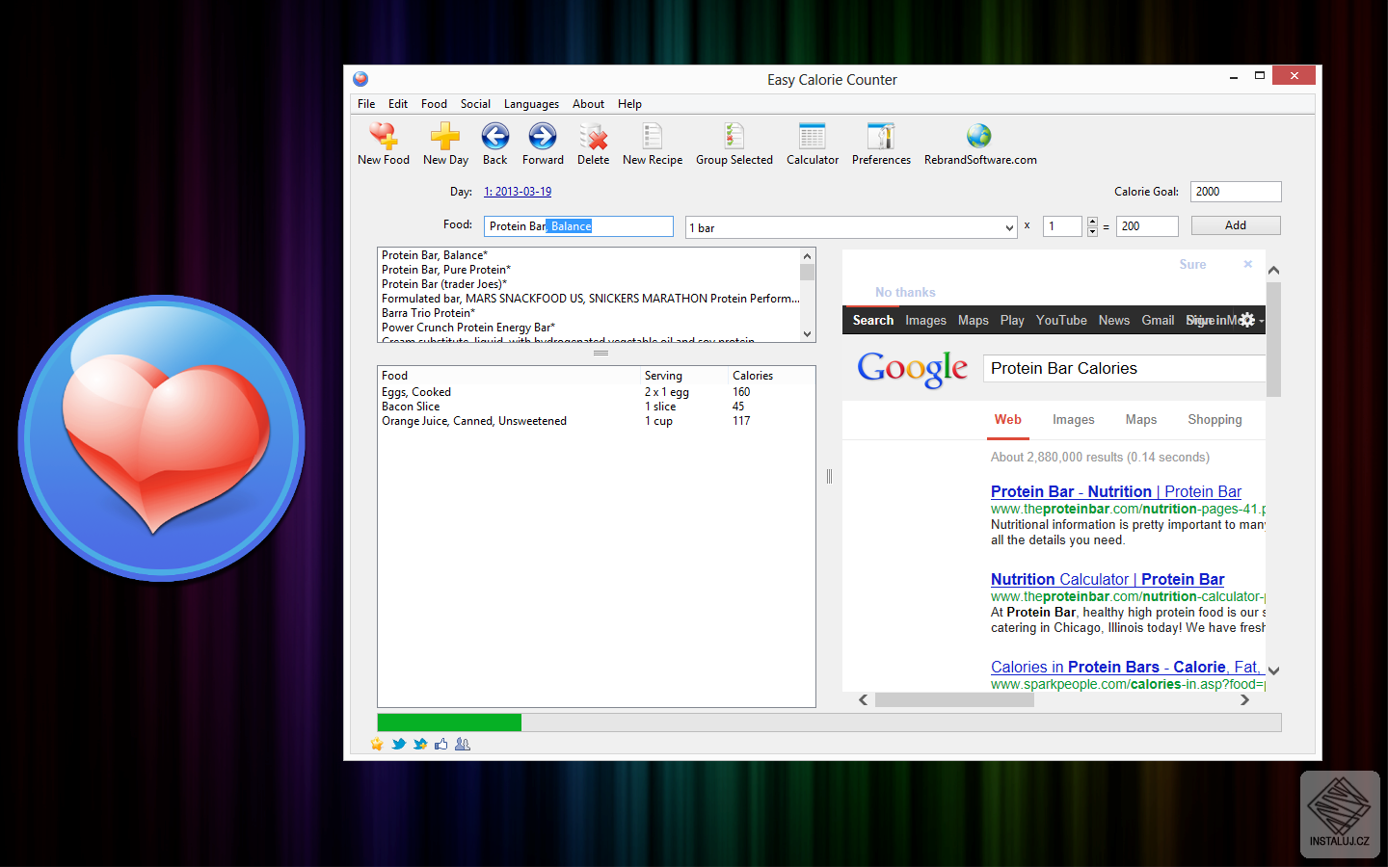The image size is (1388, 867).
Task: Open the serving size dropdown
Action: click(x=1009, y=228)
